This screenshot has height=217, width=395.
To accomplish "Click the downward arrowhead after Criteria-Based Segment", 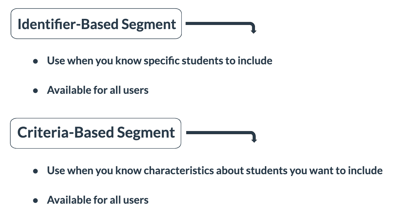I will [x=253, y=140].
